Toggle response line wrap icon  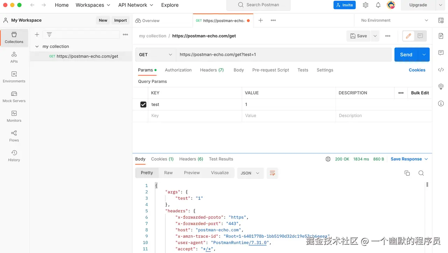(272, 173)
